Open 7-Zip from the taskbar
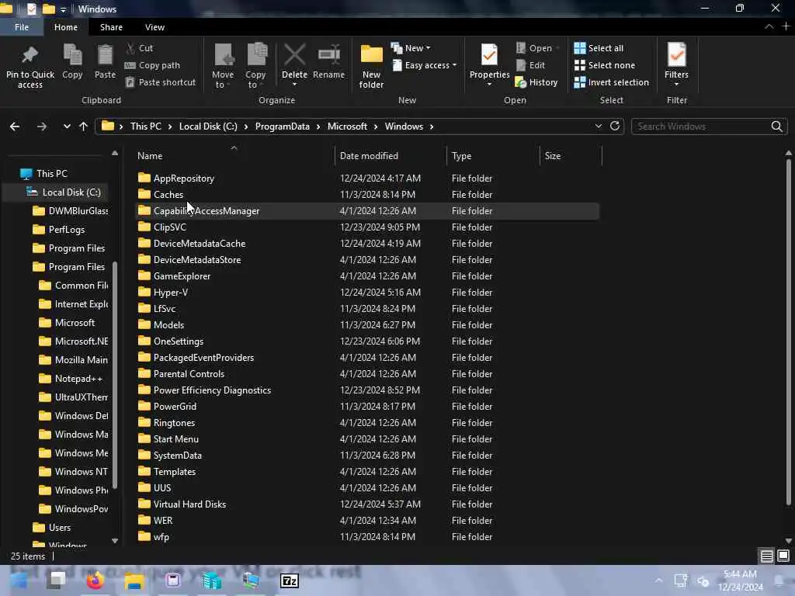This screenshot has height=596, width=795. 290,580
